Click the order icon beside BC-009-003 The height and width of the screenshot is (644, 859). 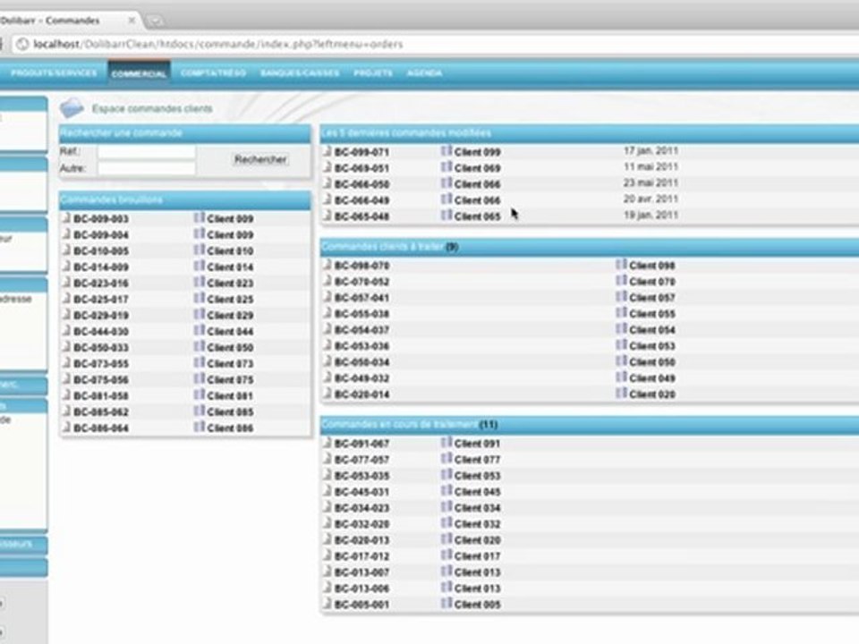click(66, 217)
